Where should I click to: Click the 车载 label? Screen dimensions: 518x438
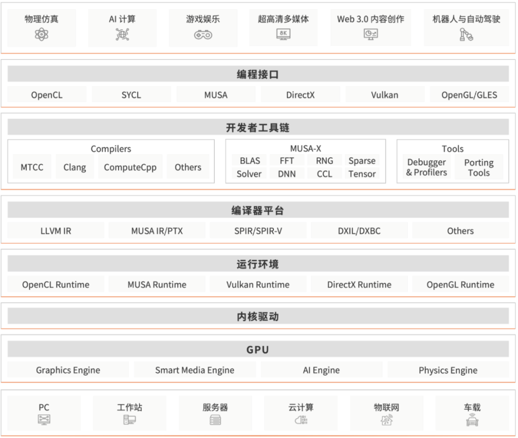pyautogui.click(x=472, y=407)
